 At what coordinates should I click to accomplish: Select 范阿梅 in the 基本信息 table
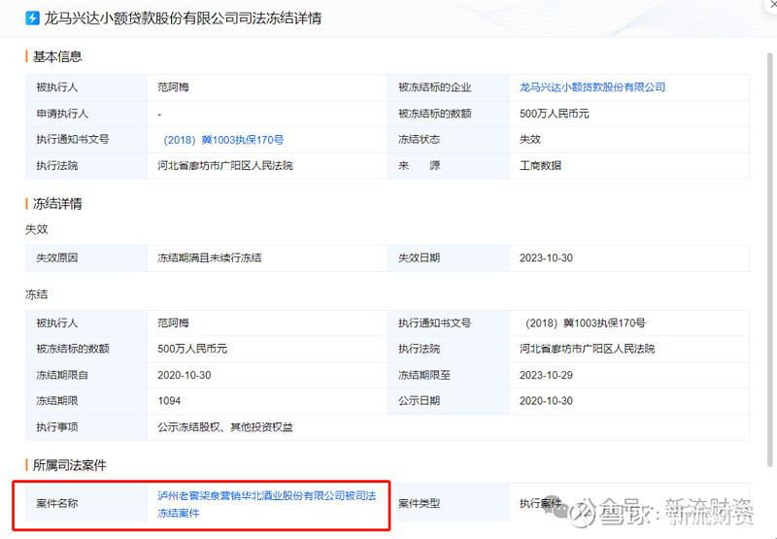174,87
